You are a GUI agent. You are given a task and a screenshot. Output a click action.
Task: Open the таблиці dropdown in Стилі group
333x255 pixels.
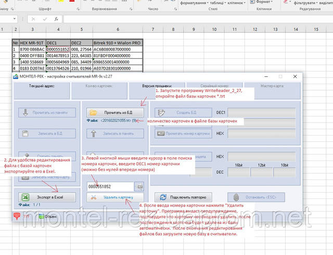pos(217,3)
